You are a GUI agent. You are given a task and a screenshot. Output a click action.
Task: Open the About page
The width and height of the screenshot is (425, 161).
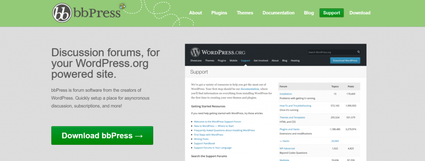click(195, 13)
